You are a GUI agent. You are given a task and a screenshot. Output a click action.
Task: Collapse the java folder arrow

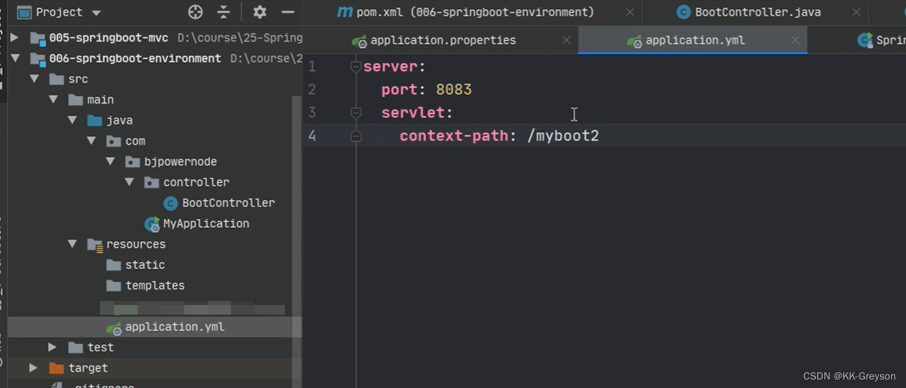[72, 121]
